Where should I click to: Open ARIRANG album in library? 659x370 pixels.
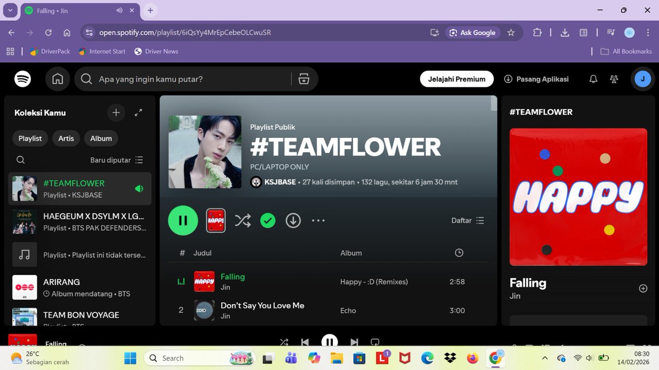pyautogui.click(x=80, y=288)
